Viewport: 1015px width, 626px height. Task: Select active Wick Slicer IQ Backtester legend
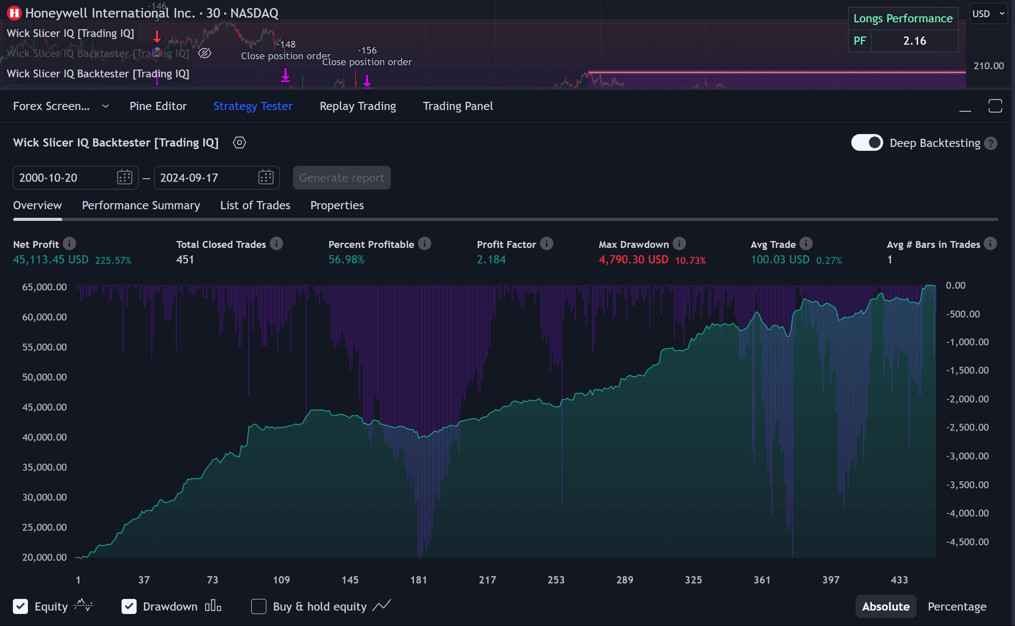(98, 73)
